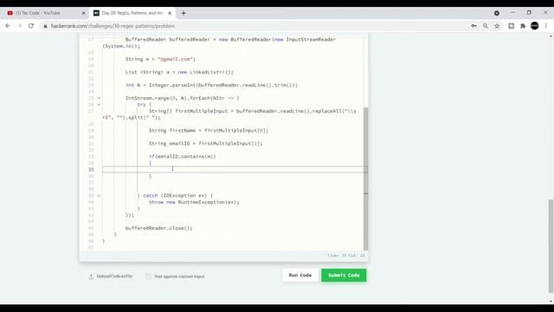Open the Chrome profile avatar
This screenshot has width=554, height=312.
point(535,26)
